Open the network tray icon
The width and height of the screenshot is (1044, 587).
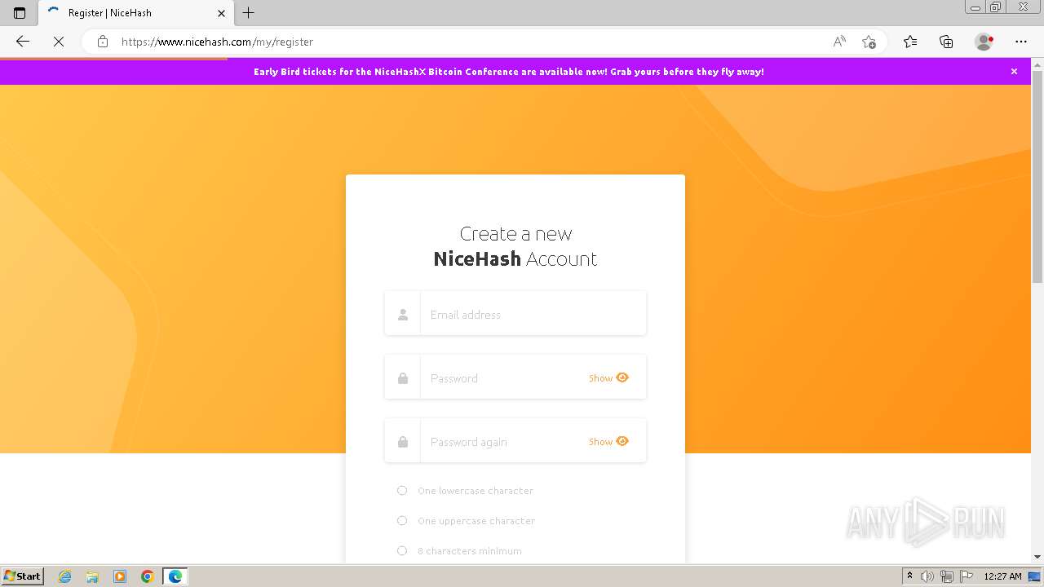coord(947,576)
